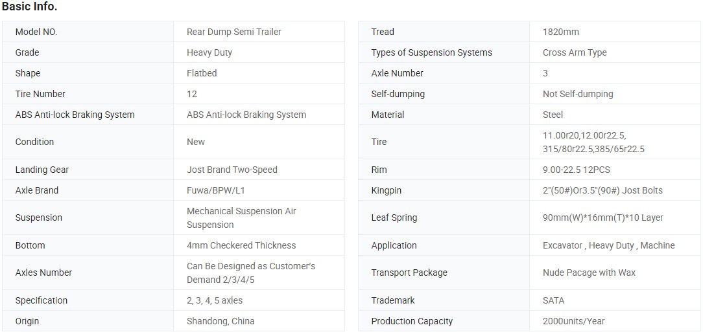Select the Fuwa/BPW/L1 axle brand text
This screenshot has height=334, width=703.
216,190
